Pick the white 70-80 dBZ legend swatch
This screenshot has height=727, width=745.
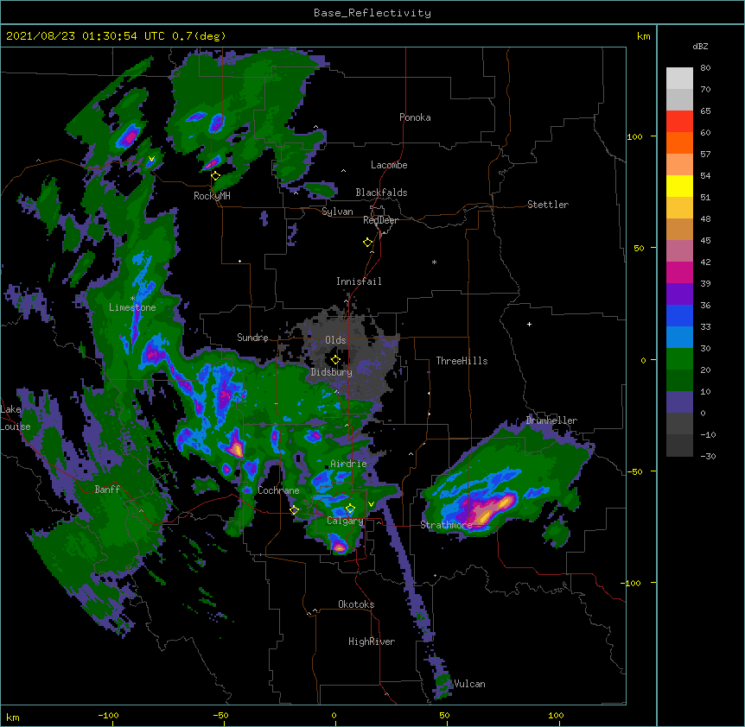point(679,79)
